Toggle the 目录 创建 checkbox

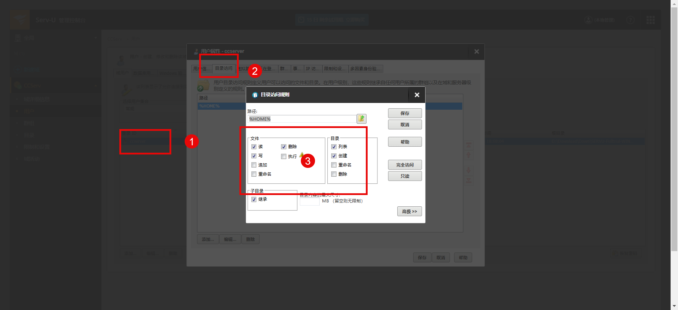[334, 156]
